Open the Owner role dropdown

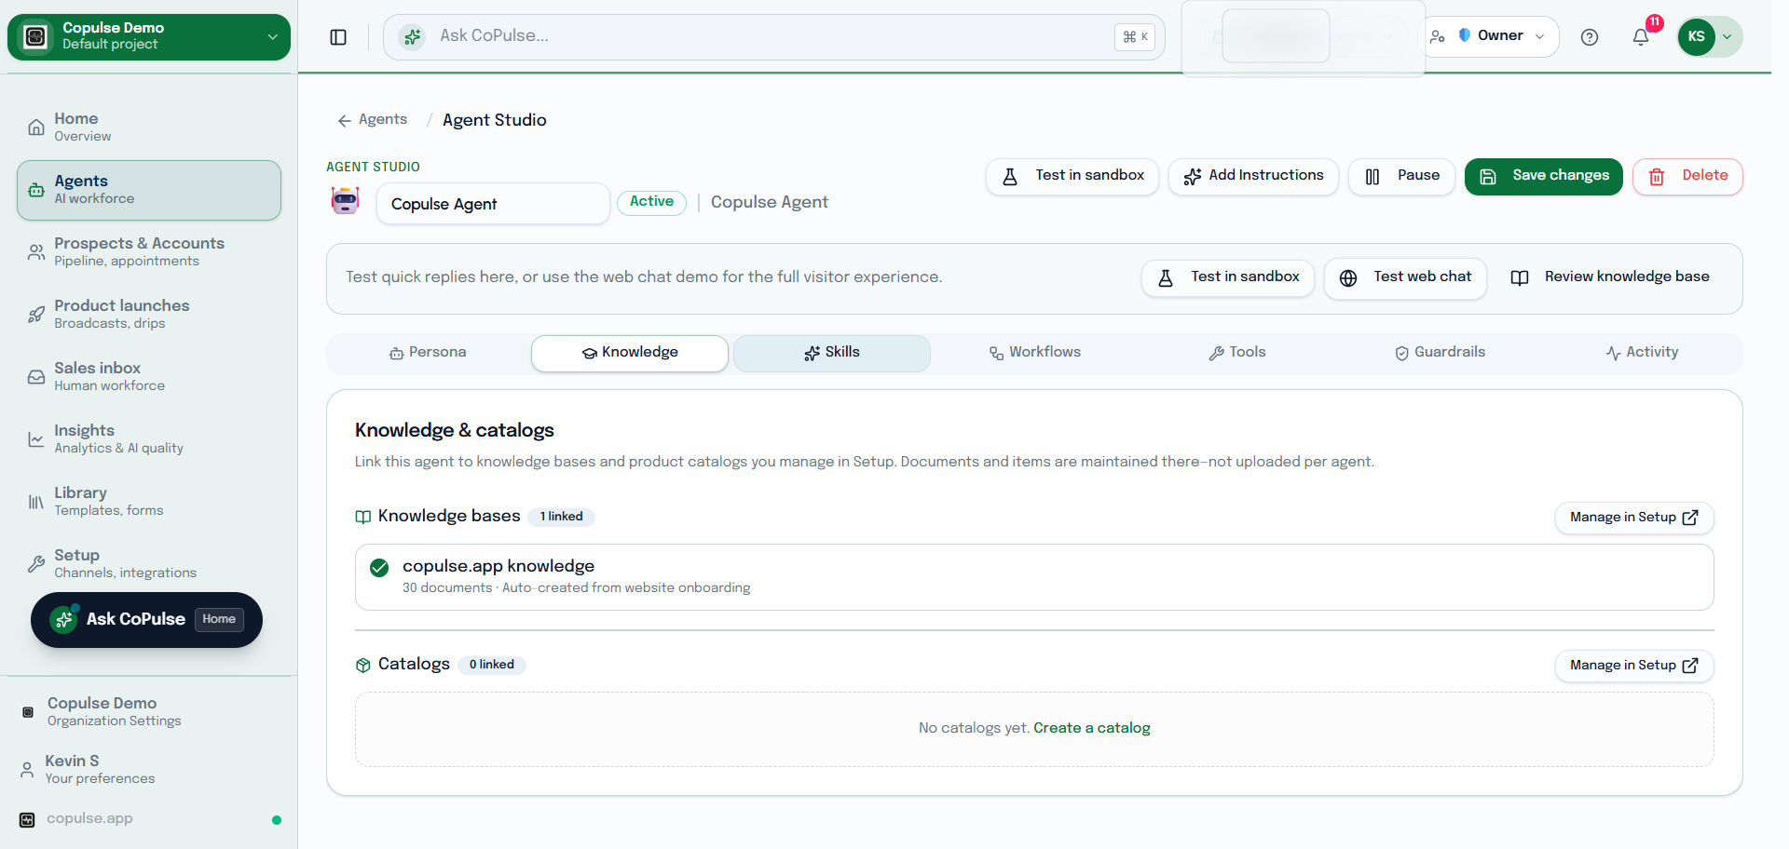[1491, 36]
